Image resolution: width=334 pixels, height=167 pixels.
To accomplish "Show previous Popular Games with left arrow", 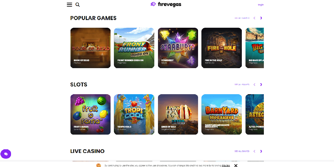I will point(254,18).
